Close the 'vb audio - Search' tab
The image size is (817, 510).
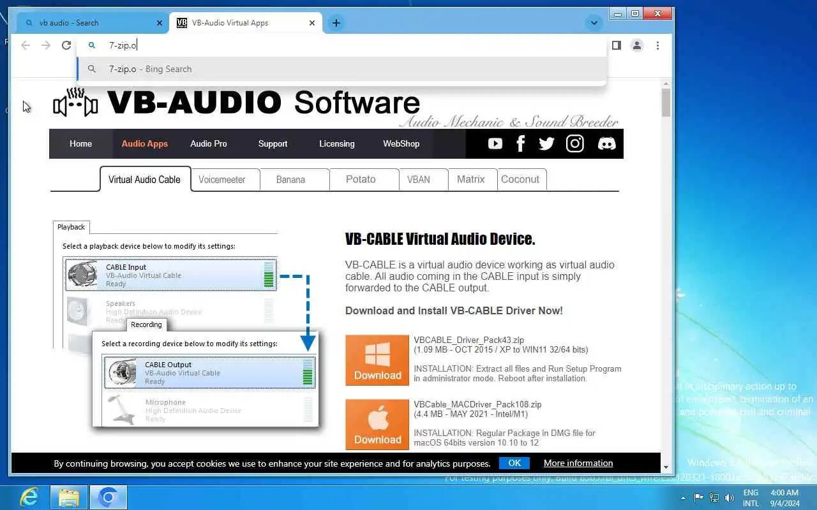[x=160, y=23]
